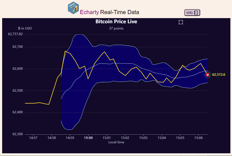Click the 14:57 time axis label

[x=33, y=138]
